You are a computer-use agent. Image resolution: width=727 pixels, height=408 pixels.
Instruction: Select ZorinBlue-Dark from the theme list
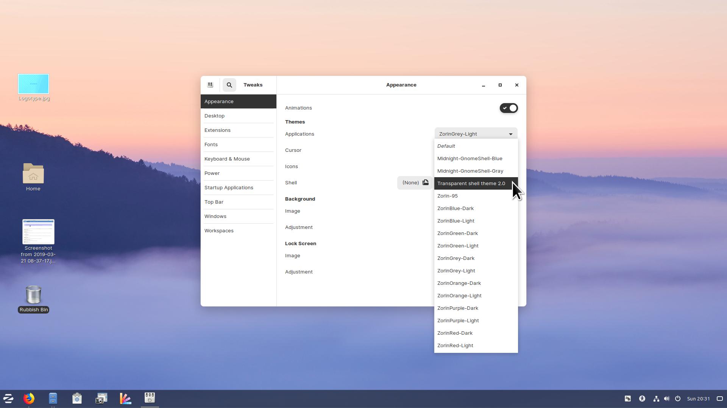click(456, 209)
